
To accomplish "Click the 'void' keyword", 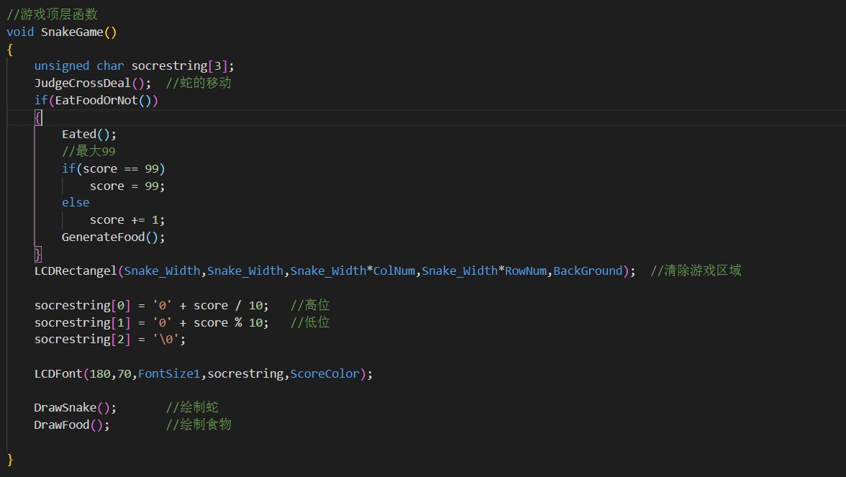I will pos(20,32).
